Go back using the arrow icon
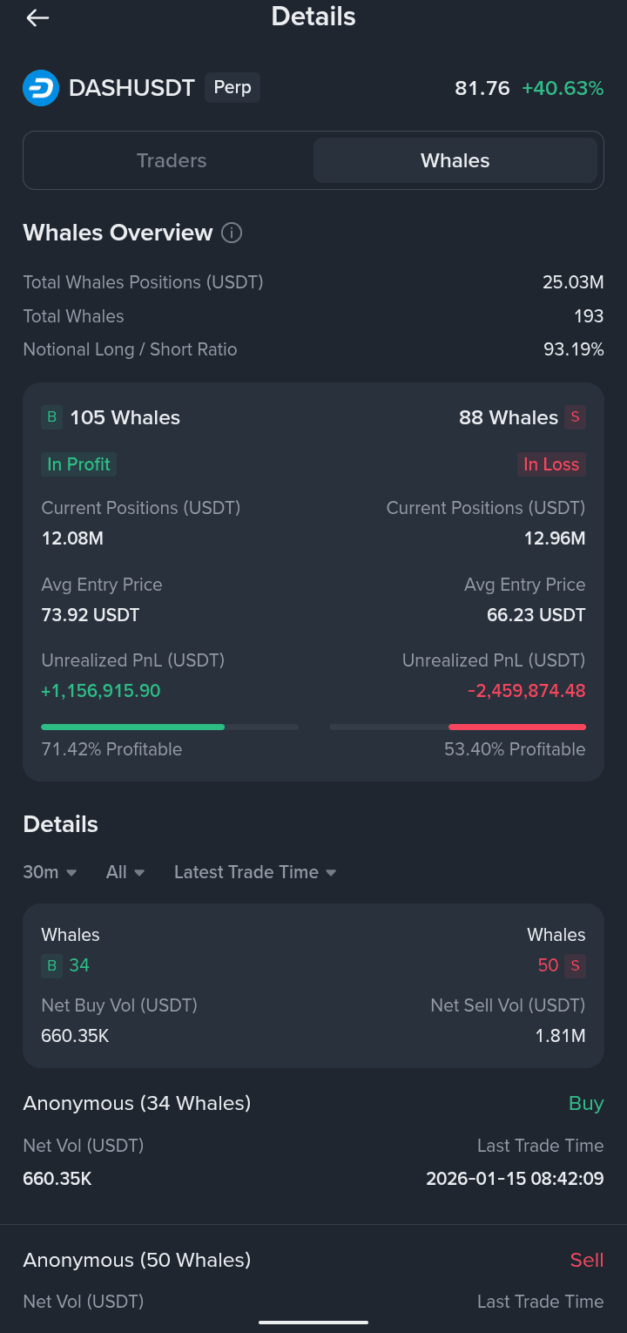Image resolution: width=627 pixels, height=1333 pixels. pyautogui.click(x=37, y=17)
